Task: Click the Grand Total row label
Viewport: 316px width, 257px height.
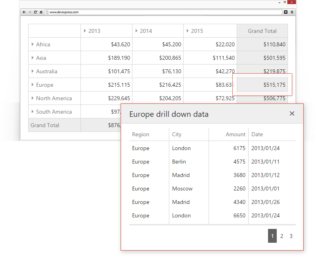Action: (54, 125)
